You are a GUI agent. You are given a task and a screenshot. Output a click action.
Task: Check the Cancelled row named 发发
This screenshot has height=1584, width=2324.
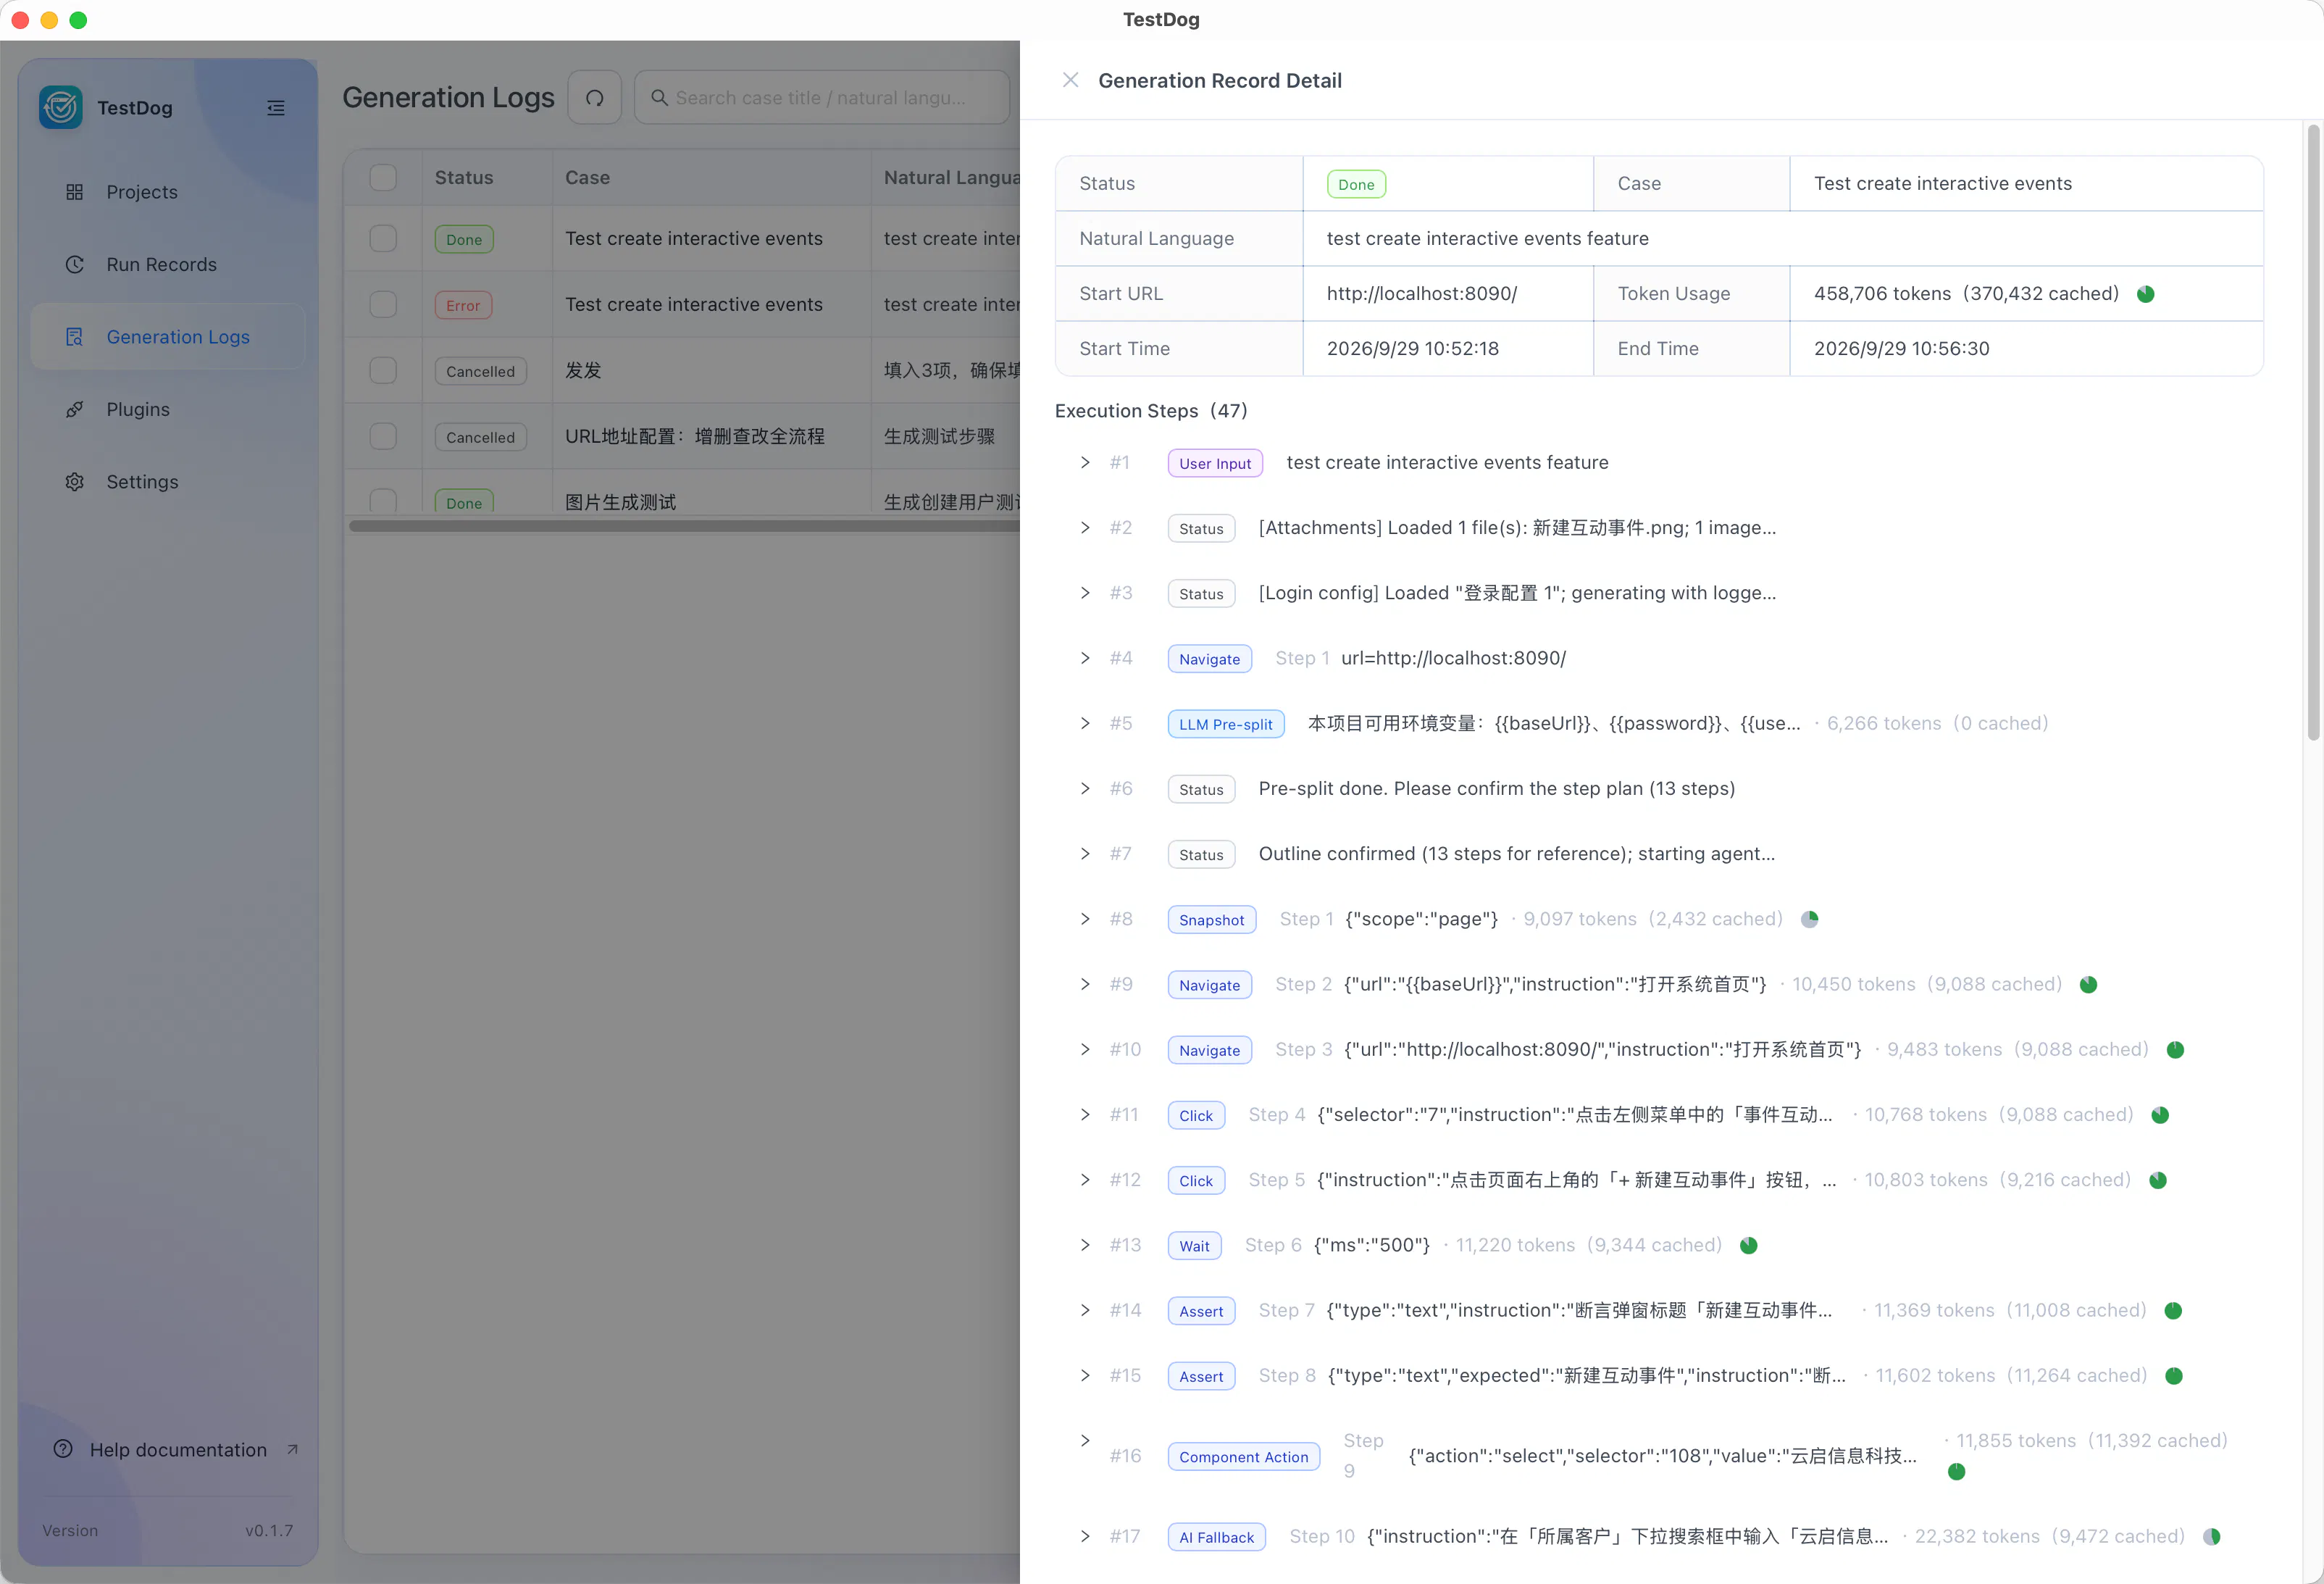click(383, 370)
